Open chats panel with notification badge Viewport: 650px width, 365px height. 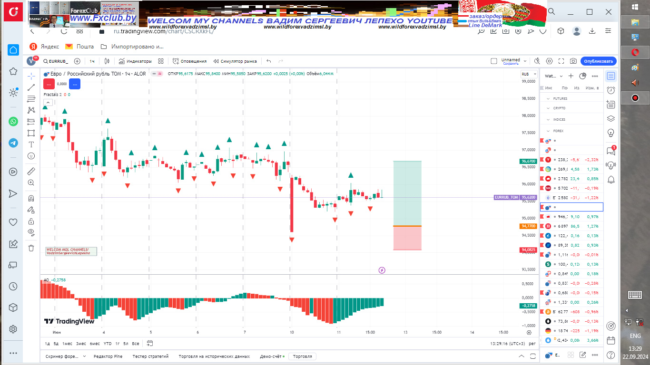pyautogui.click(x=611, y=150)
